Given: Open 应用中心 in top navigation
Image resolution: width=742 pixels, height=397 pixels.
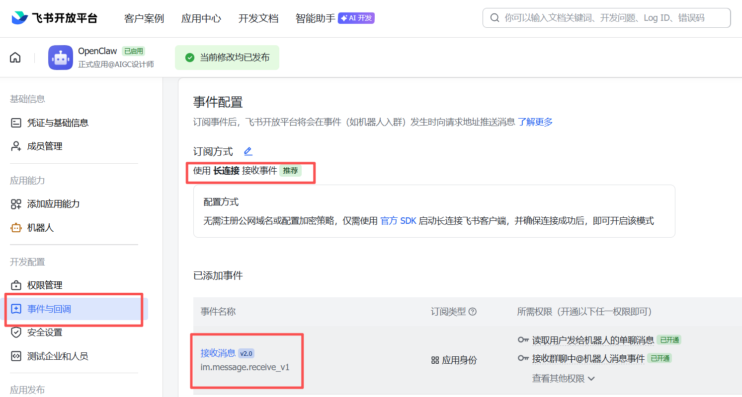Looking at the screenshot, I should [x=201, y=19].
